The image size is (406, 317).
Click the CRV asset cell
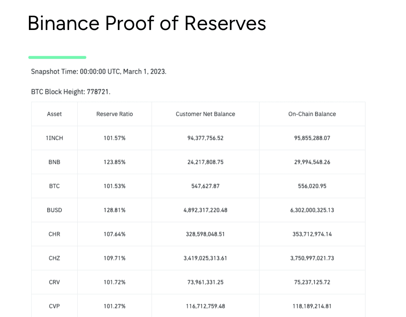click(x=54, y=282)
